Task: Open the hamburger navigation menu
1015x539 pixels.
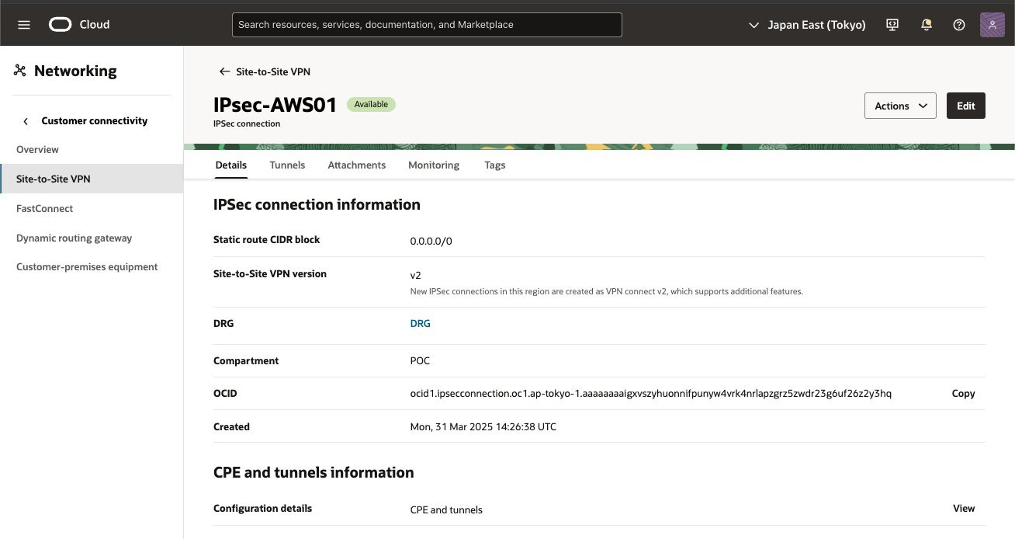Action: (24, 25)
